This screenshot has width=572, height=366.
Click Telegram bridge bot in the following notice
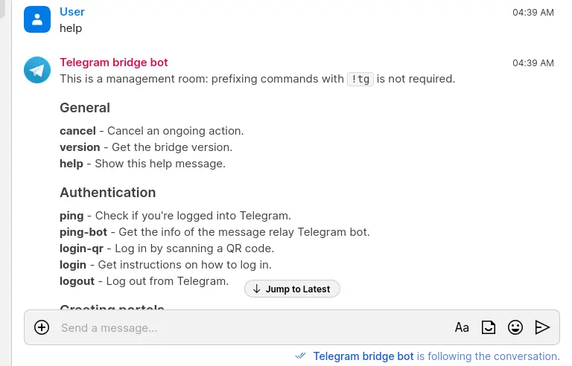point(363,356)
